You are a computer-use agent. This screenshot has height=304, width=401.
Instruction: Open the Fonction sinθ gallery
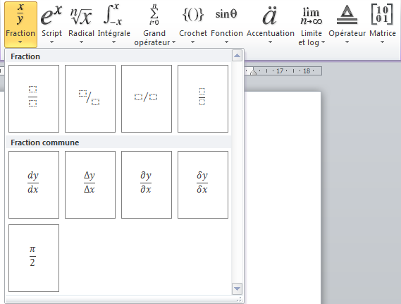point(227,24)
